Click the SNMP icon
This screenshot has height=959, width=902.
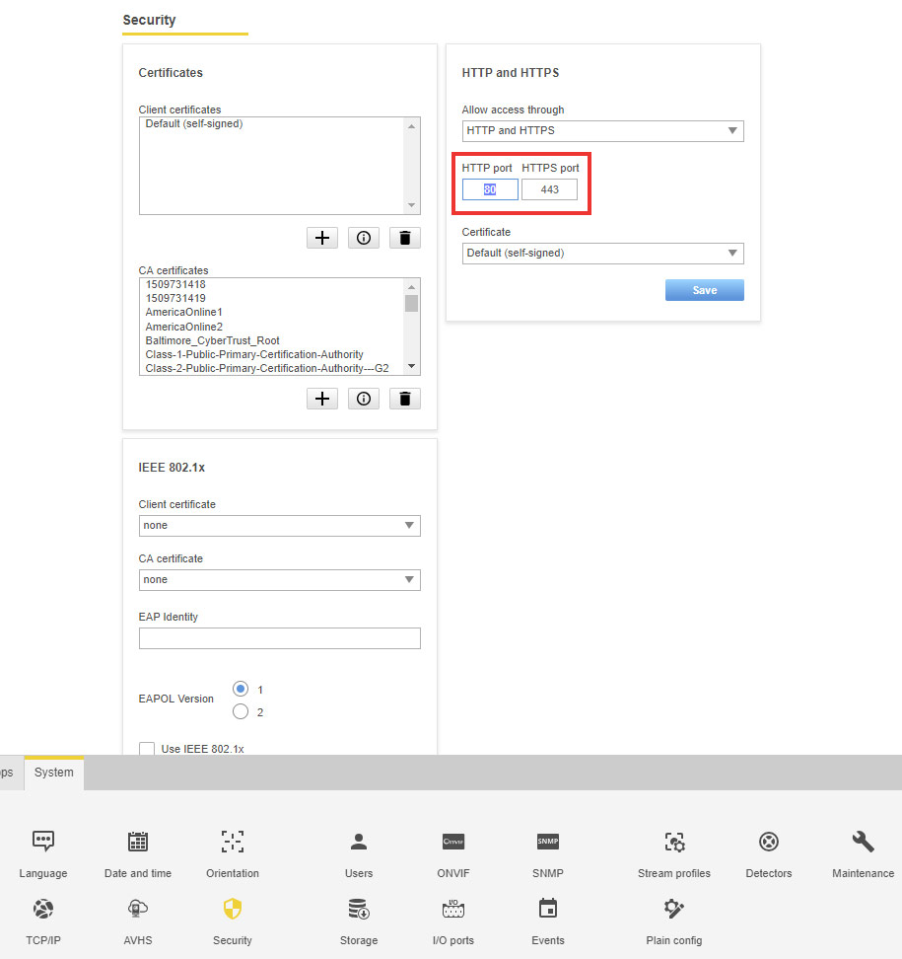[547, 843]
